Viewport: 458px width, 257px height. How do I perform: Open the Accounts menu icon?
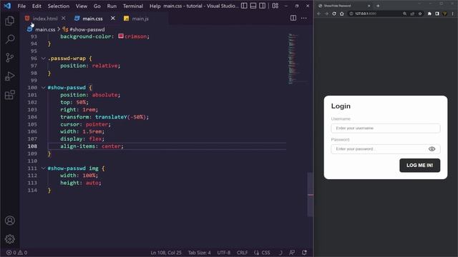point(9,221)
